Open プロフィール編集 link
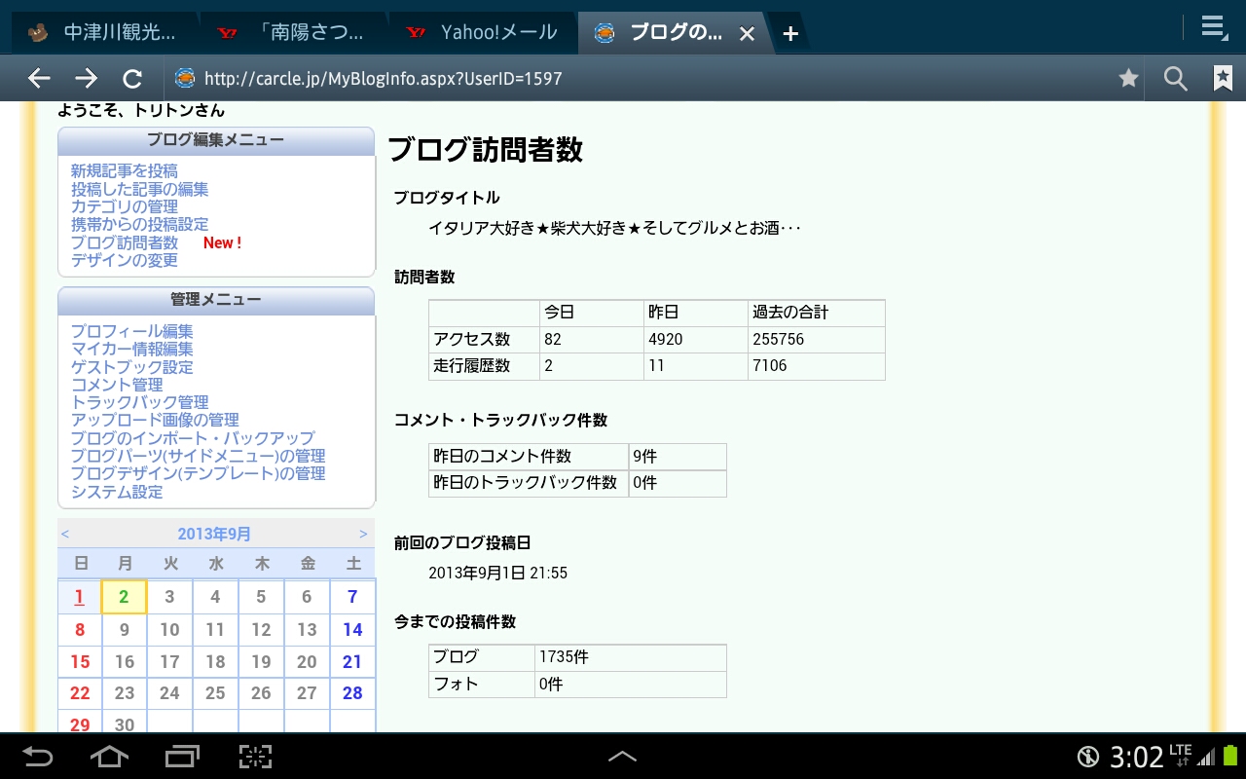 tap(131, 331)
